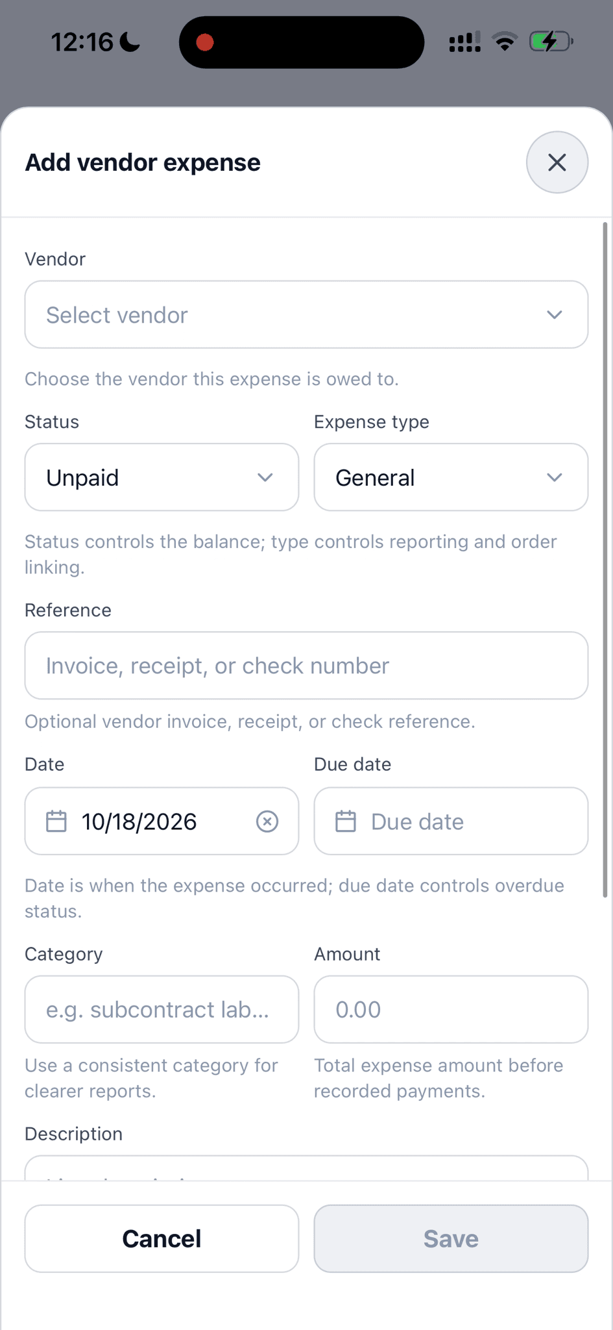Open the Status dropdown showing Unpaid

(x=162, y=477)
